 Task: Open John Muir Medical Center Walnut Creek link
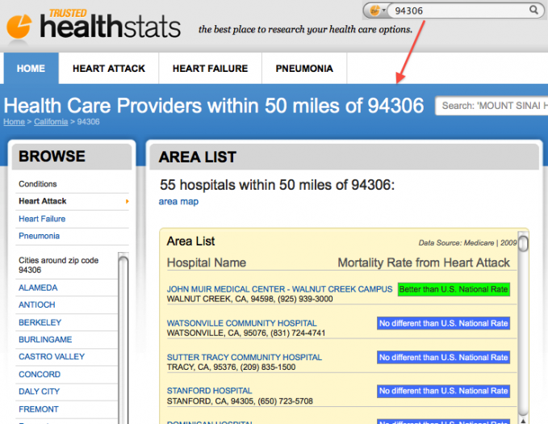point(279,289)
